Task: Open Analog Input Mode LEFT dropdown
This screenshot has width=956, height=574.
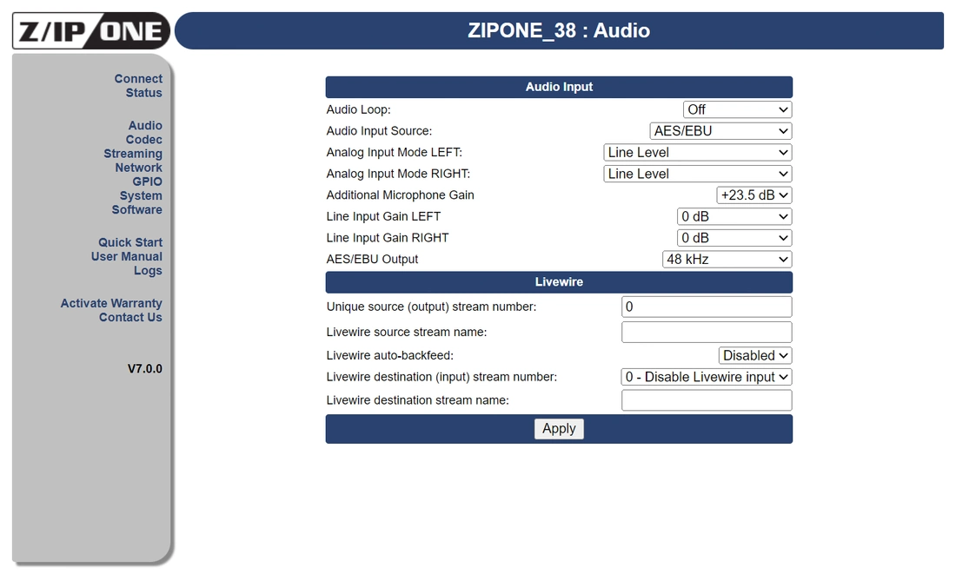Action: tap(698, 152)
